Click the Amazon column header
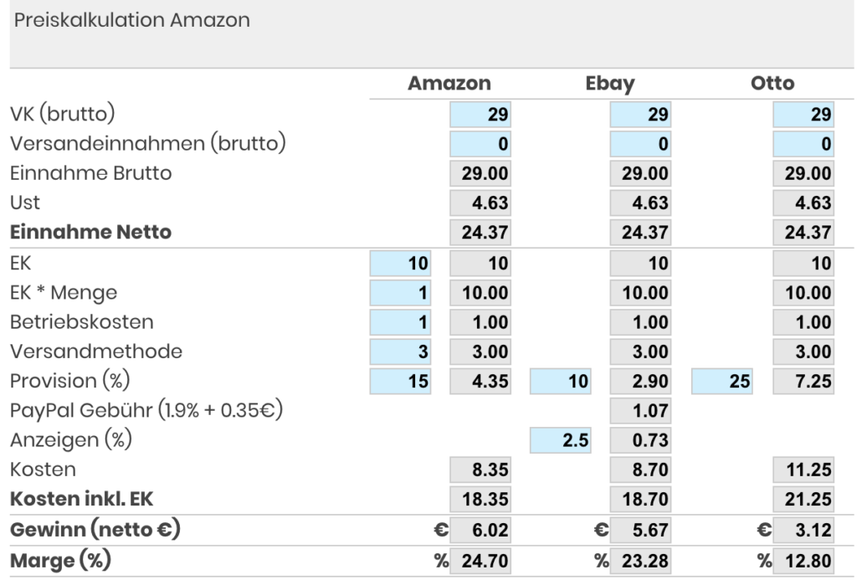The height and width of the screenshot is (580, 857). (449, 84)
